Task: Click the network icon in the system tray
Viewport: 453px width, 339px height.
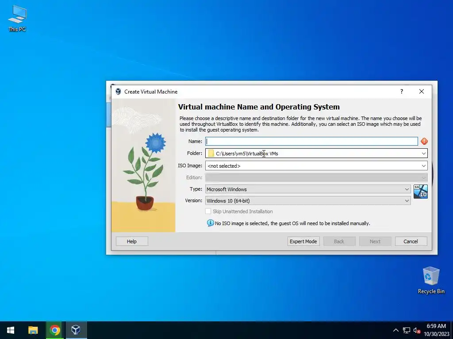Action: point(407,330)
